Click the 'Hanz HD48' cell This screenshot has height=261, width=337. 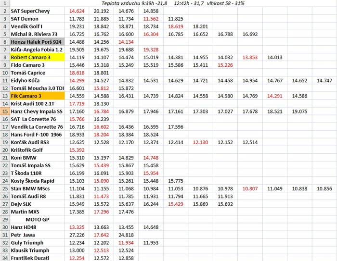point(37,227)
